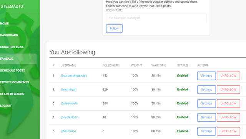Open @teardrops profile link

68,131
